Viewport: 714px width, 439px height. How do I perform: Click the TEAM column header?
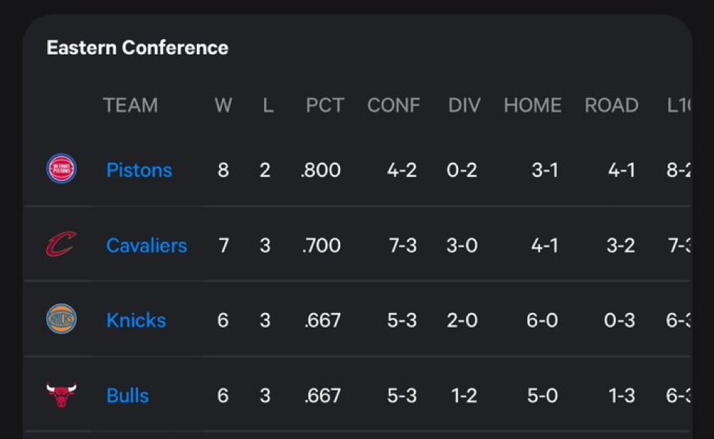(131, 106)
